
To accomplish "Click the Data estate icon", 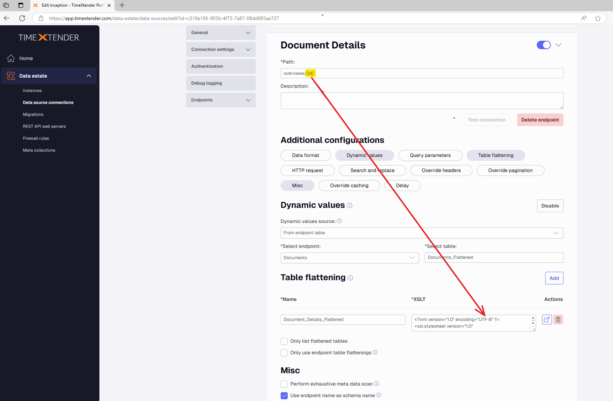I will point(11,76).
